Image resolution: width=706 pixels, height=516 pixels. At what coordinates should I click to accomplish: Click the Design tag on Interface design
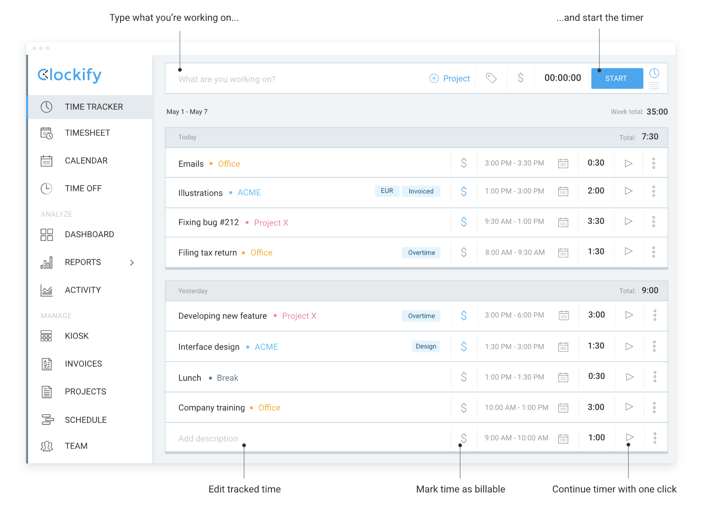pyautogui.click(x=426, y=346)
